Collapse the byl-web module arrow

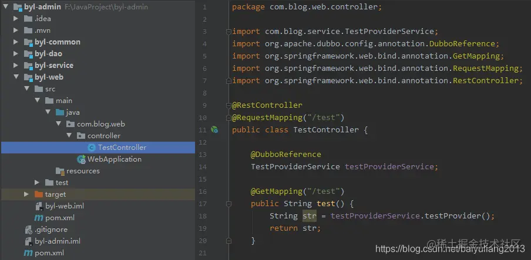16,77
